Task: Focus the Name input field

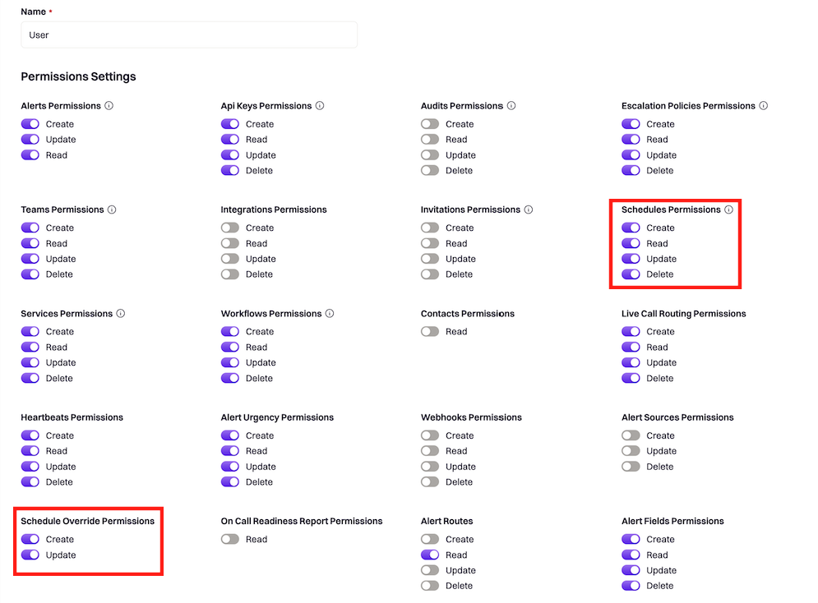Action: tap(189, 35)
